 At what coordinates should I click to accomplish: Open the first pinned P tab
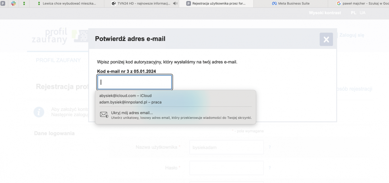(3, 3)
